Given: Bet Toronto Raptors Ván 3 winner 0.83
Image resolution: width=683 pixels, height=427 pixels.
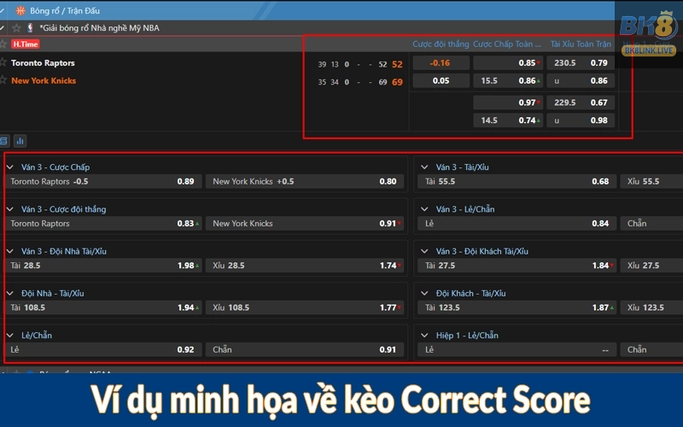Looking at the screenshot, I should pos(102,224).
